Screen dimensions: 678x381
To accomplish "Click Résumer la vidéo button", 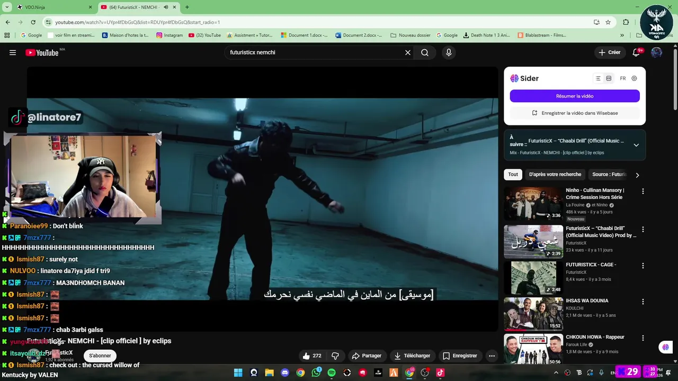I will 575,96.
